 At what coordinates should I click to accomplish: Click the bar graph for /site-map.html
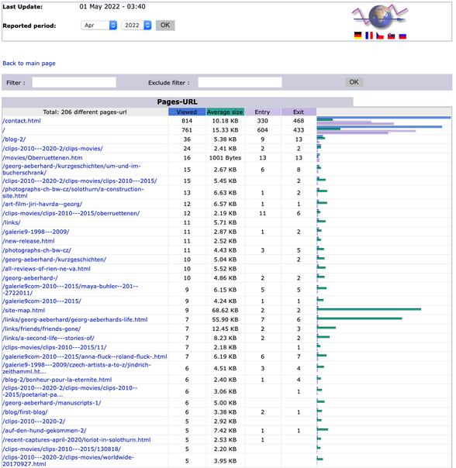(369, 310)
